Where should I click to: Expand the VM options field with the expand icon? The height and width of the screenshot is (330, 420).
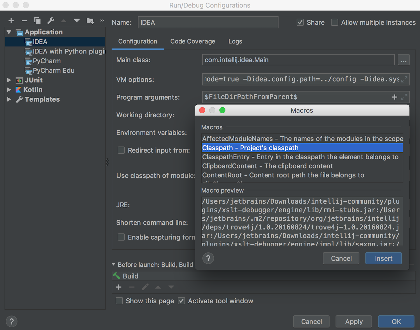(x=404, y=79)
